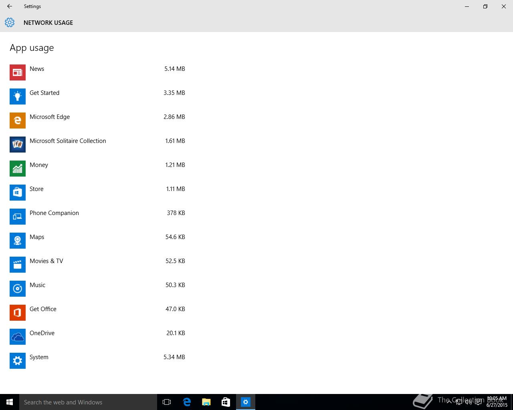The height and width of the screenshot is (410, 513).
Task: Click the System label
Action: (x=39, y=357)
